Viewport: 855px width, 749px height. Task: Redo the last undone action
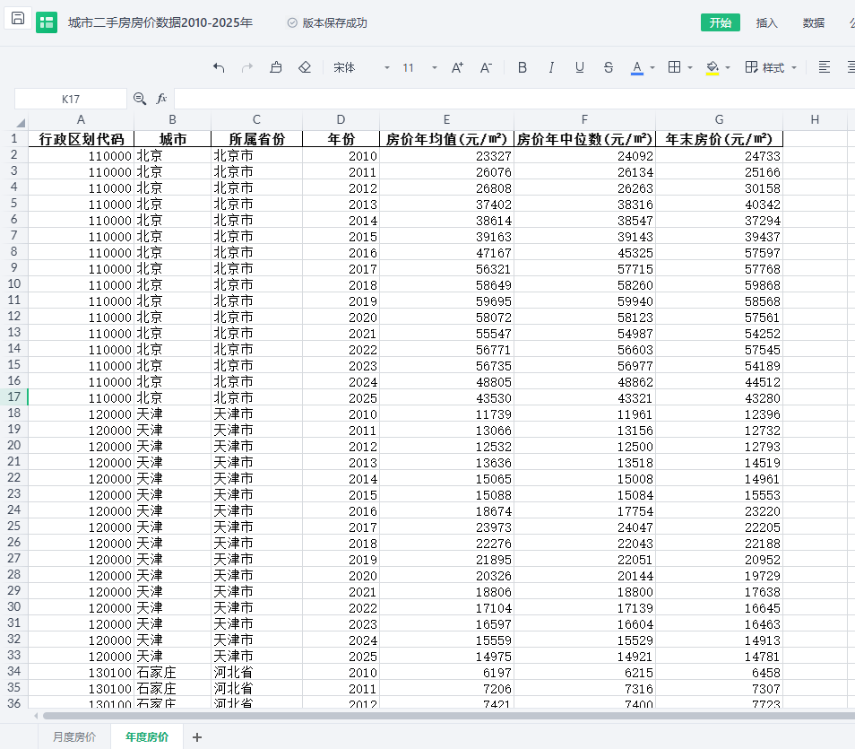click(x=247, y=67)
